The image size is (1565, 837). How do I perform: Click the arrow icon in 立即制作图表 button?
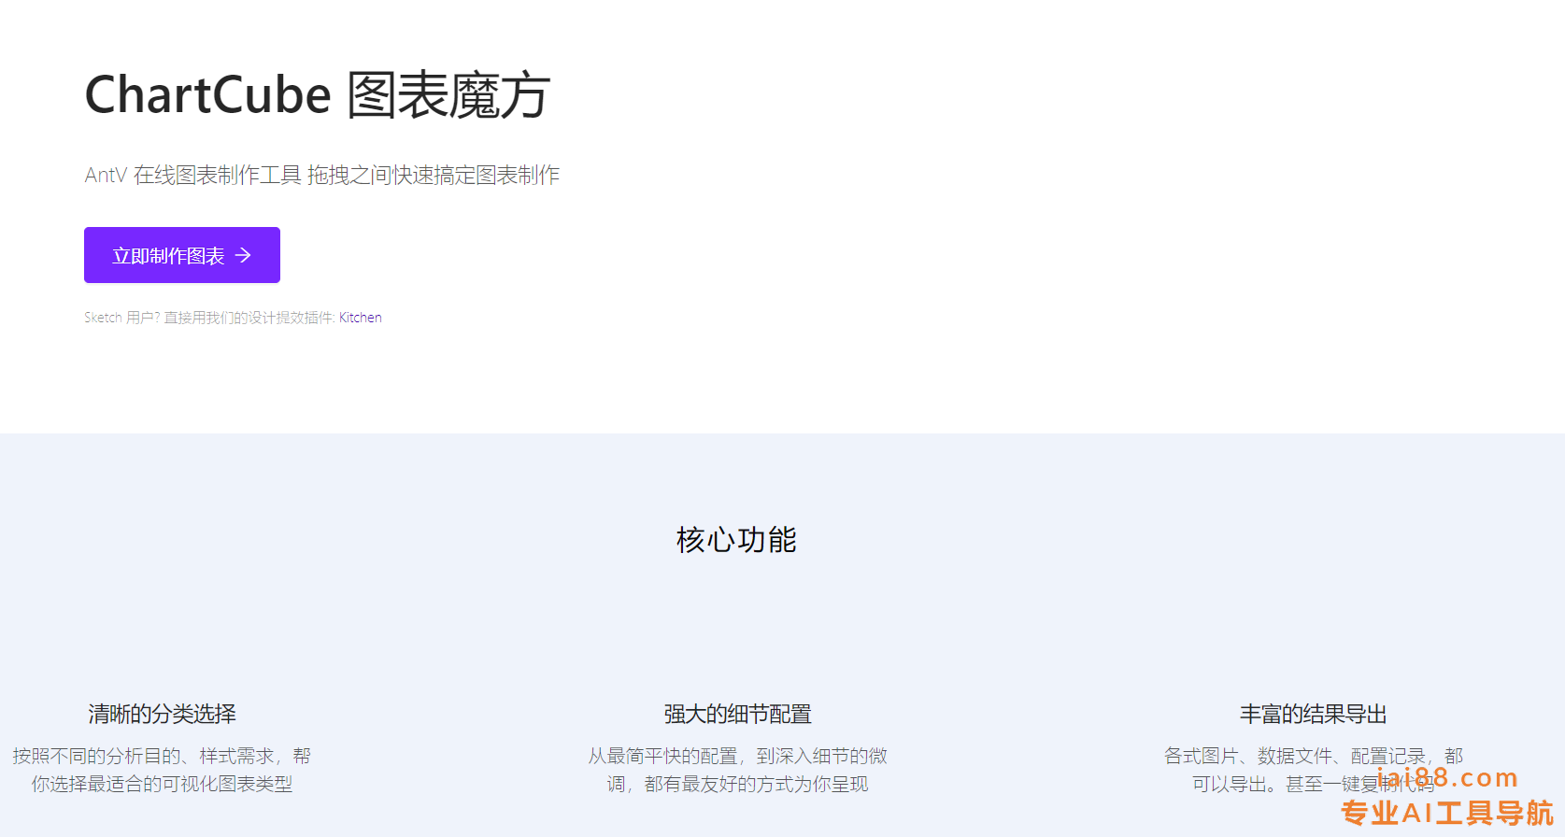(243, 255)
